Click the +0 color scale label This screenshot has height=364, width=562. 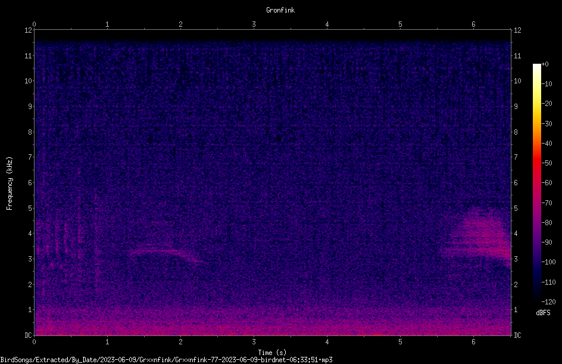click(545, 64)
